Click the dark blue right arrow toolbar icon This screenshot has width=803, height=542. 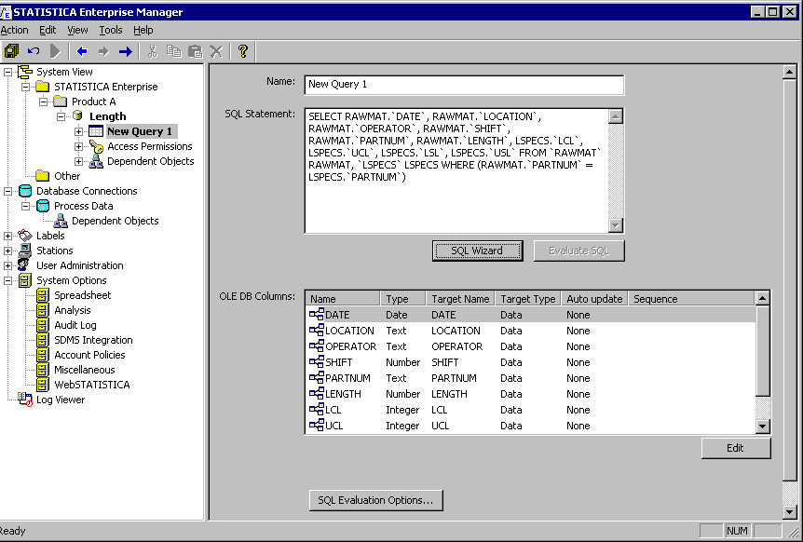pyautogui.click(x=125, y=51)
